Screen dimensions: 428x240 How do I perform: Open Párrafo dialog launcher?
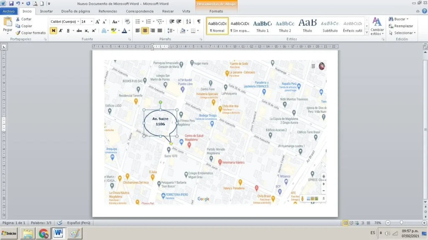click(x=201, y=40)
